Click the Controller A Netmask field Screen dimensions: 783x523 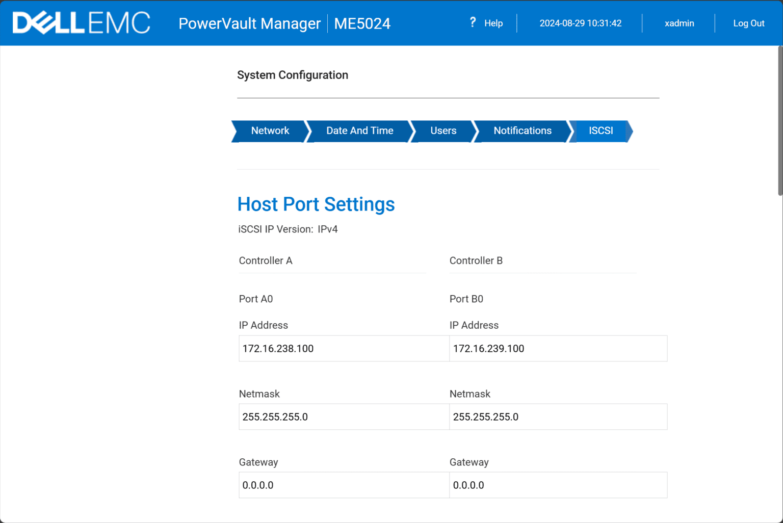click(344, 416)
